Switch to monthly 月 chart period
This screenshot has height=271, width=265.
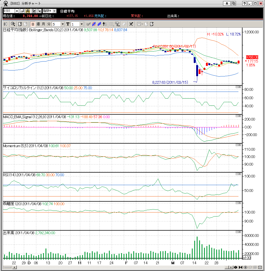(43, 24)
